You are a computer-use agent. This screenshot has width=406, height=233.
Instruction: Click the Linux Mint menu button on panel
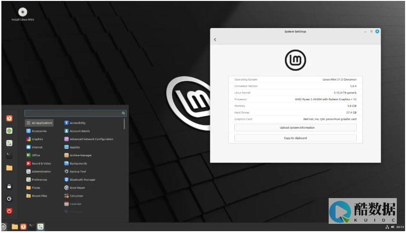click(3, 227)
